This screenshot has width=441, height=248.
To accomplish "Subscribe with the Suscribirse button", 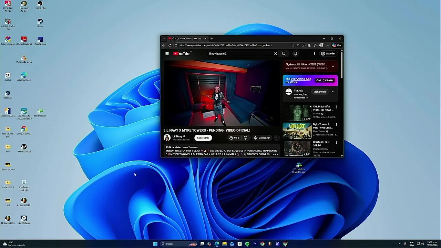I will click(x=203, y=138).
